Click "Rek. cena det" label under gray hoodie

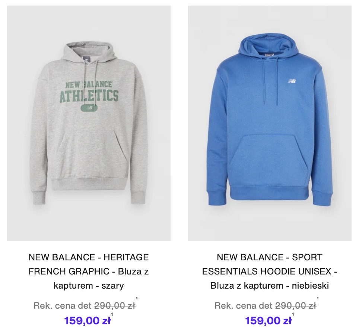pyautogui.click(x=63, y=306)
